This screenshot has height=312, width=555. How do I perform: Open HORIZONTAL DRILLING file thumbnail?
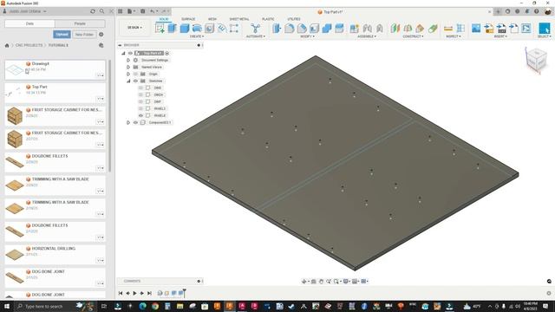point(15,254)
